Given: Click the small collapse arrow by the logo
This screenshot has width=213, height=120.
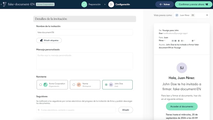Looking at the screenshot, I should pyautogui.click(x=1, y=4).
